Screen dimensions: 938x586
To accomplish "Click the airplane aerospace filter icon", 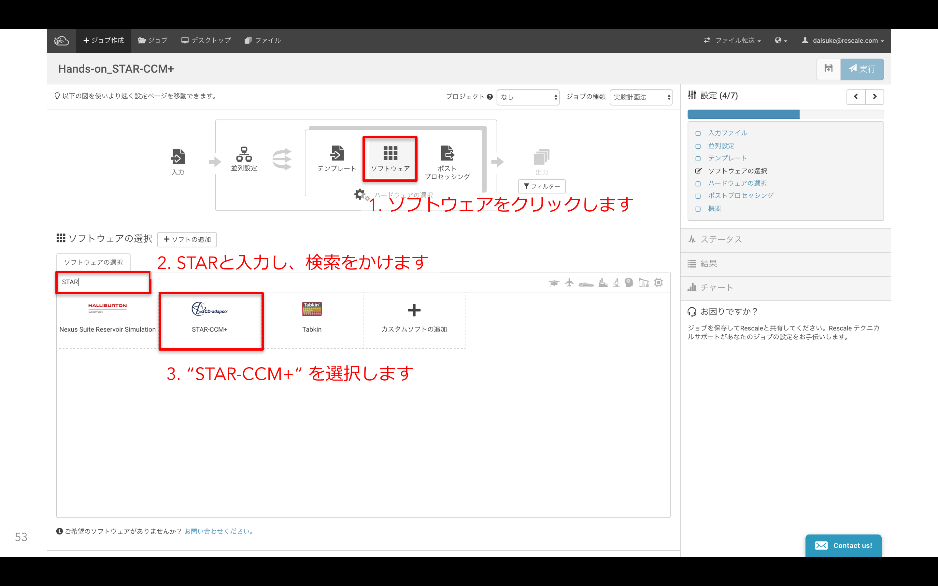I will coord(569,283).
